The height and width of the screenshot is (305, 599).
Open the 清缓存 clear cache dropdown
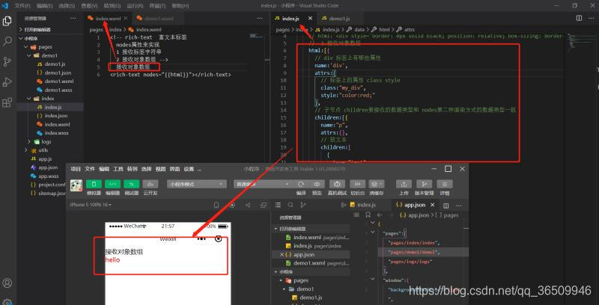(377, 184)
